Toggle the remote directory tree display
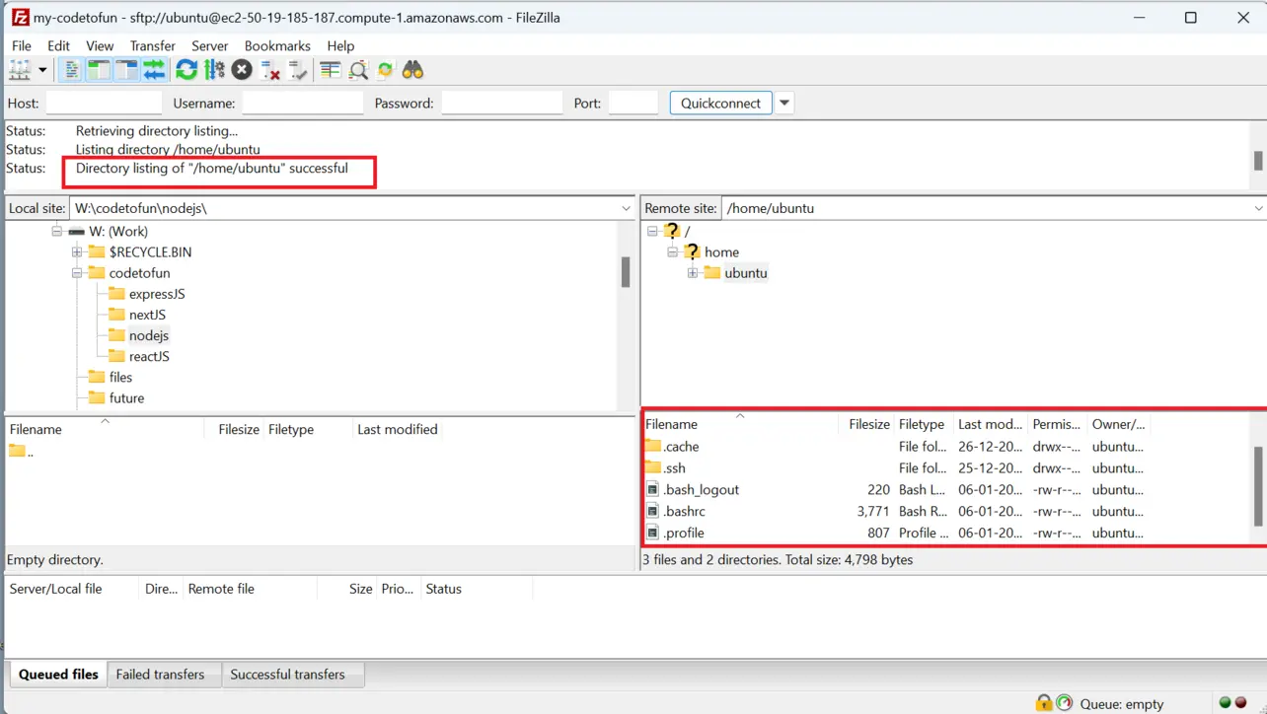 126,70
